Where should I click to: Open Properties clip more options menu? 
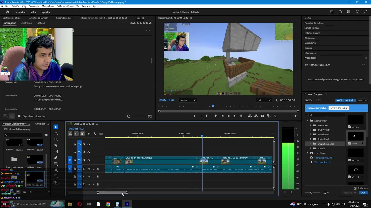[x=363, y=65]
